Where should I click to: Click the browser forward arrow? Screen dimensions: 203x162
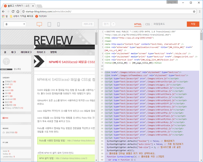tap(8, 11)
